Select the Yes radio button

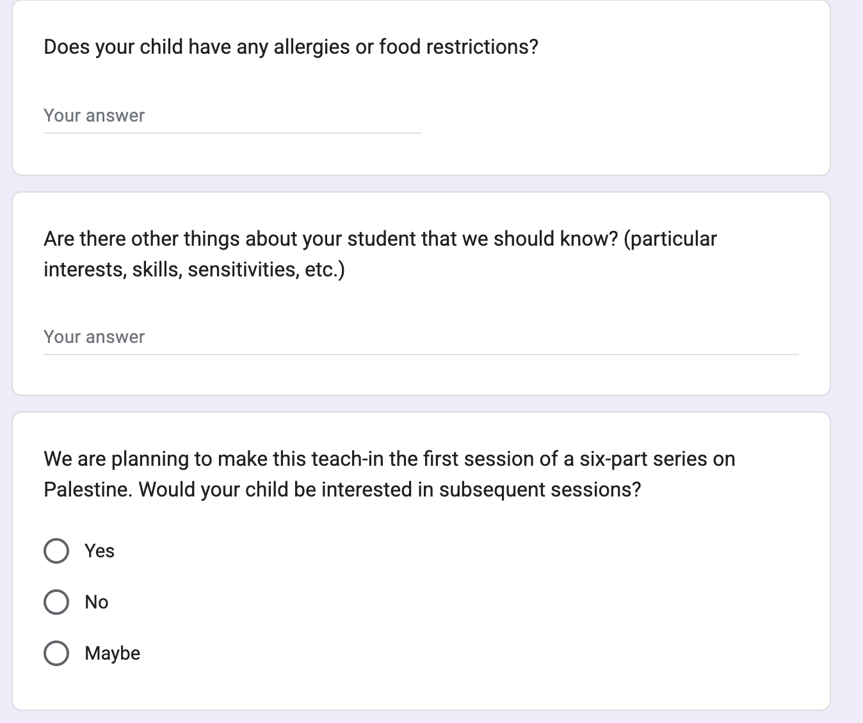tap(56, 551)
